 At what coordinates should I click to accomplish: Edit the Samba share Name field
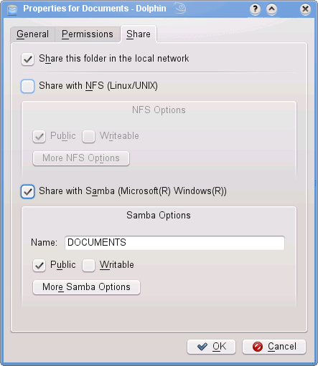coord(174,243)
